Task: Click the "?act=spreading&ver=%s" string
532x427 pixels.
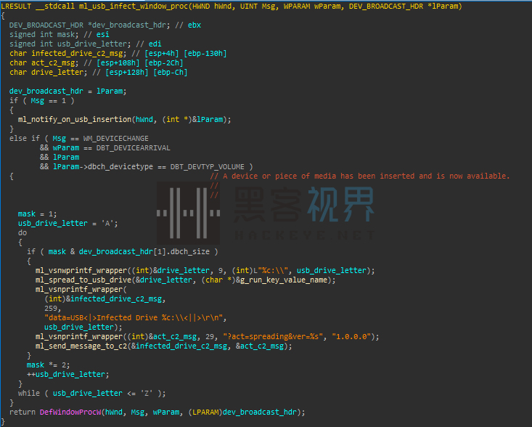Action: coord(273,337)
